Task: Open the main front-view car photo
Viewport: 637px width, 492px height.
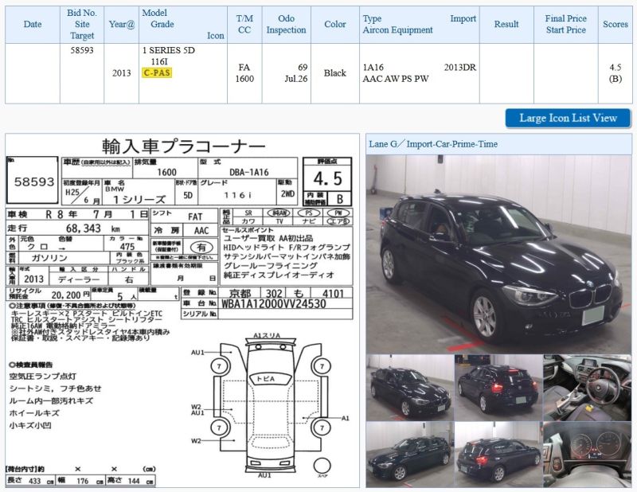Action: point(498,254)
